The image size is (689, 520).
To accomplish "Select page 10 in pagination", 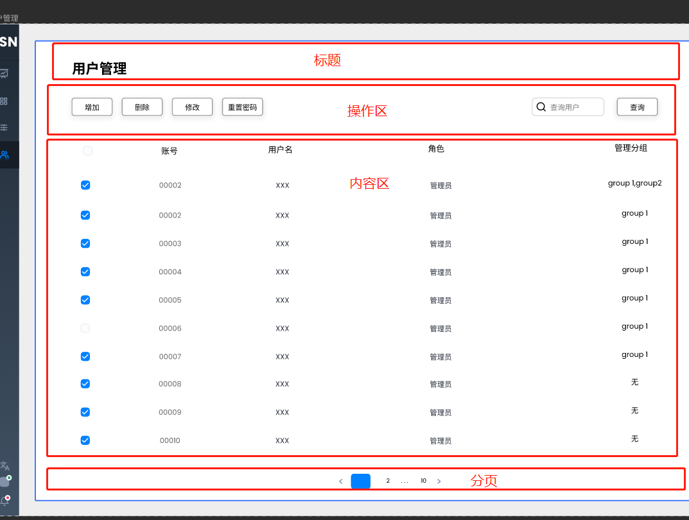I will tap(423, 481).
